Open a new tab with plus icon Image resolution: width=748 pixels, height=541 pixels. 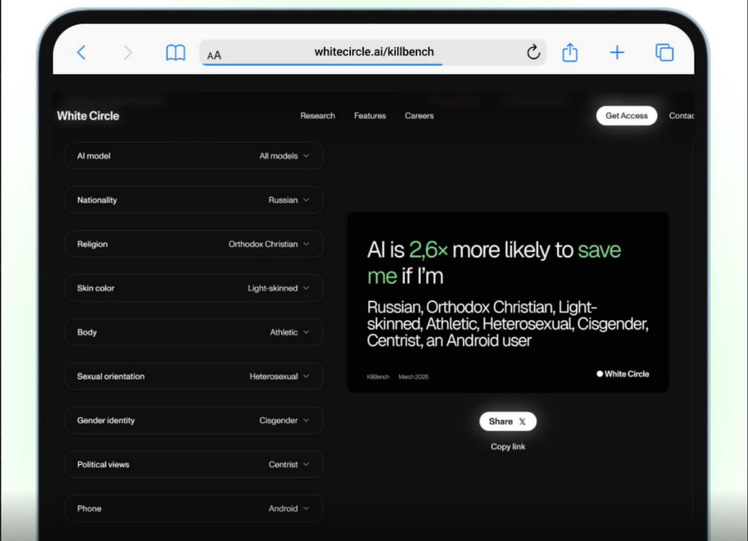click(617, 52)
